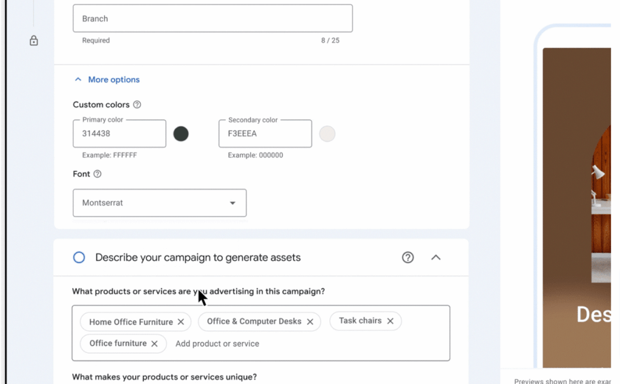620x384 pixels.
Task: Click the Primary color hex field
Action: (x=119, y=134)
